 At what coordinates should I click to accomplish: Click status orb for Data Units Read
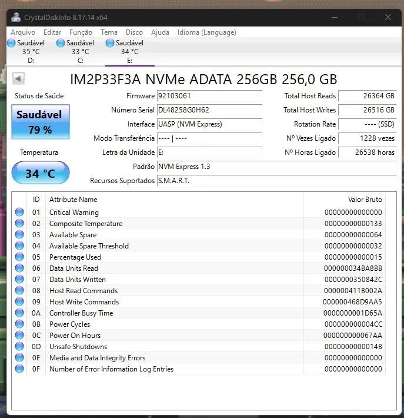coord(19,268)
